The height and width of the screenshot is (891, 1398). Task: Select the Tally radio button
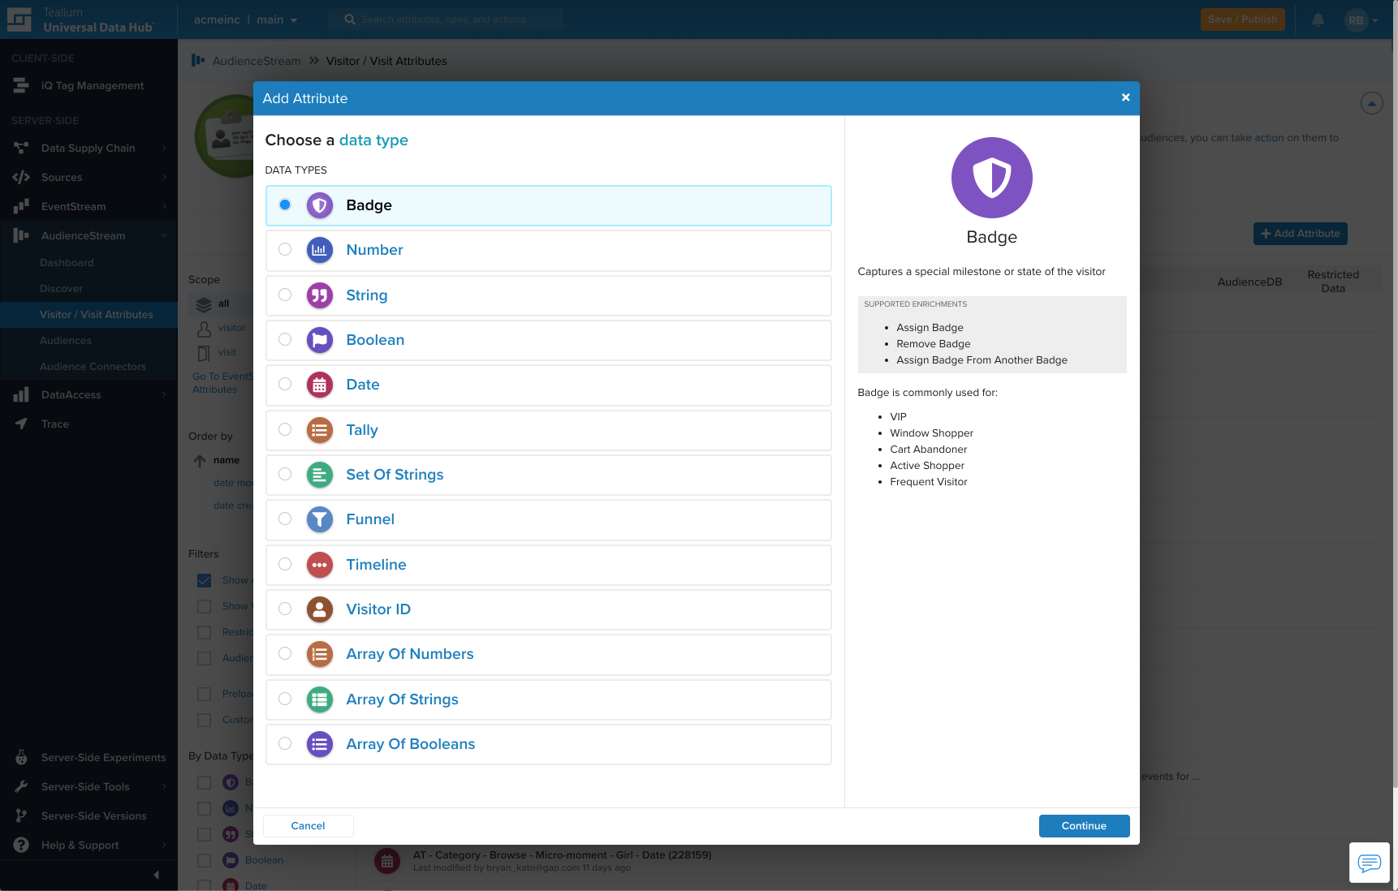click(285, 429)
